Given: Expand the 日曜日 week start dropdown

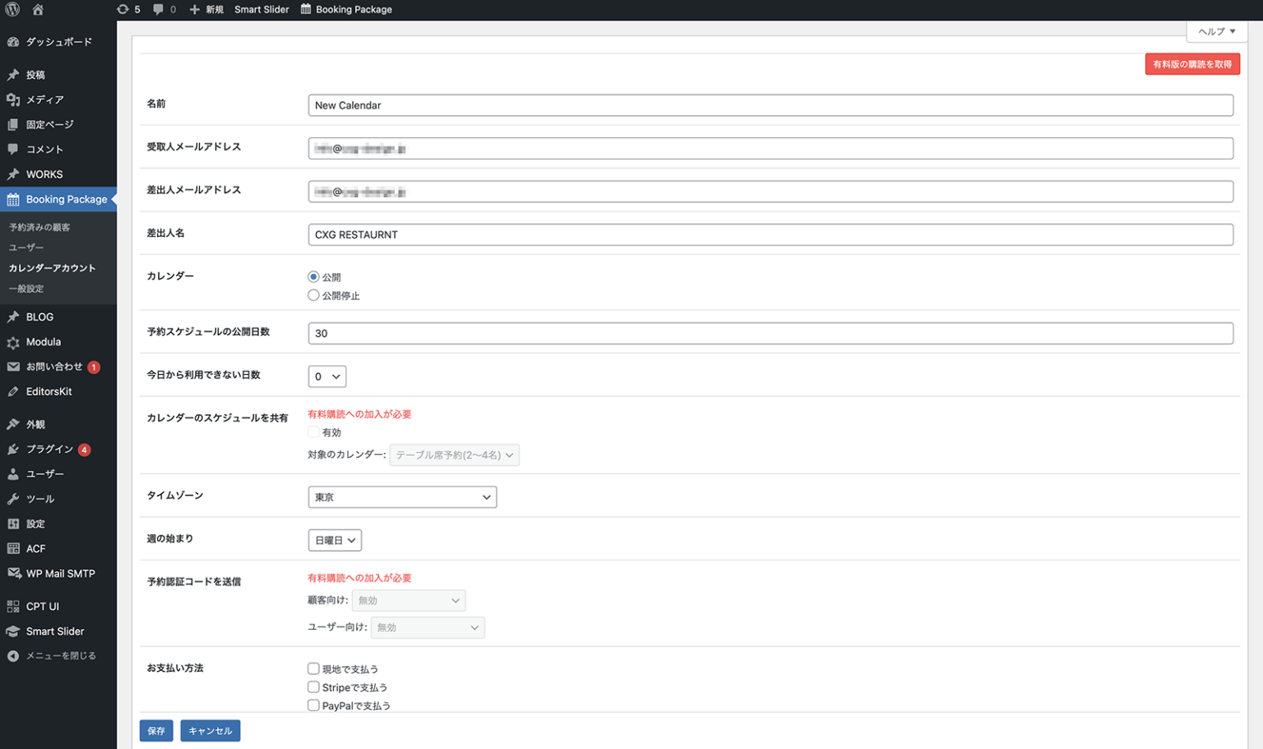Looking at the screenshot, I should pos(335,540).
